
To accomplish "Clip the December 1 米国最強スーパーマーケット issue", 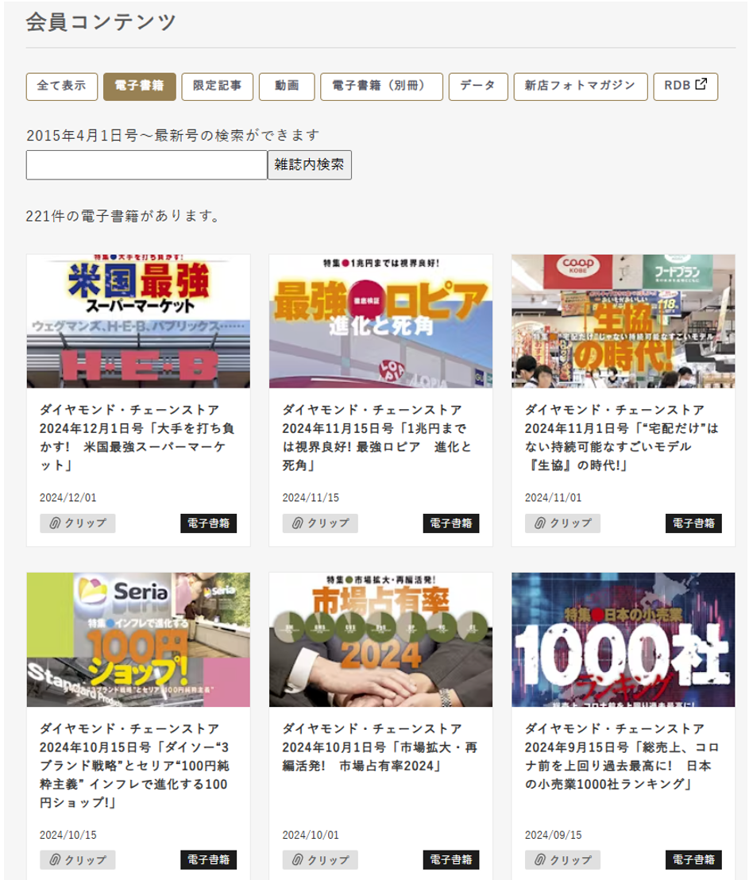I will [78, 523].
